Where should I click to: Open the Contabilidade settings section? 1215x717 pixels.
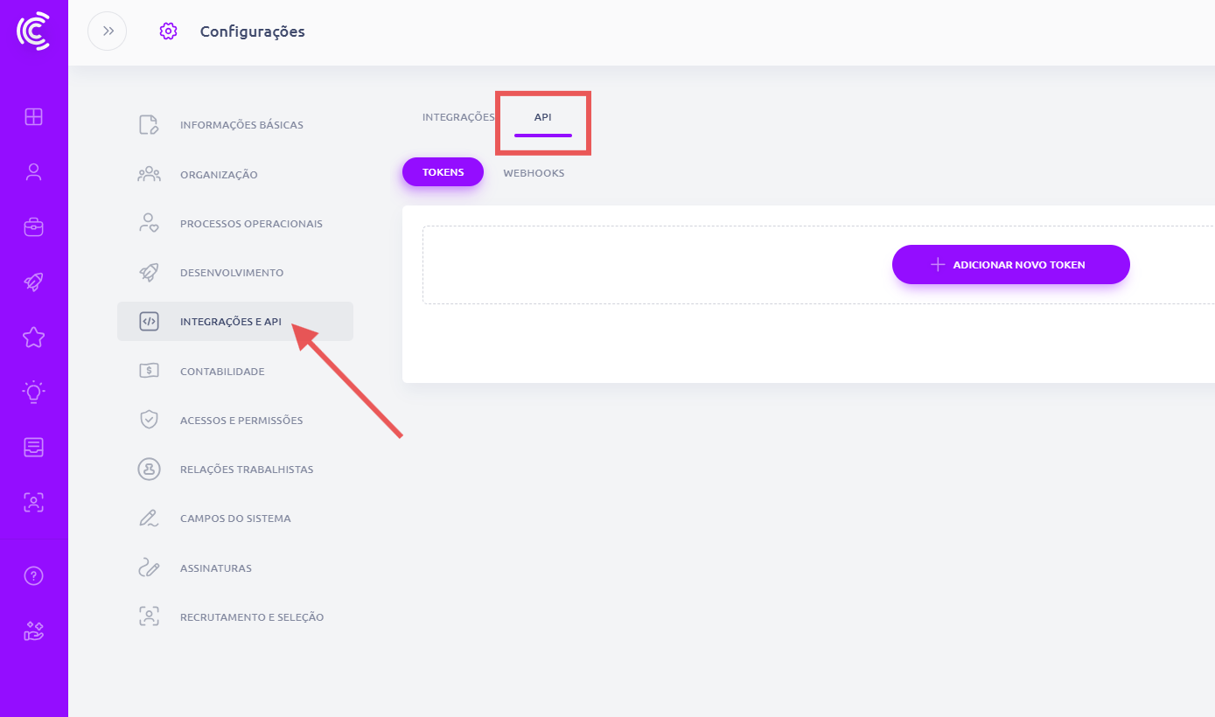(222, 372)
